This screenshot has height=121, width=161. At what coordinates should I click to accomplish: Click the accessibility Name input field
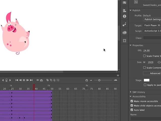pyautogui.click(x=146, y=118)
